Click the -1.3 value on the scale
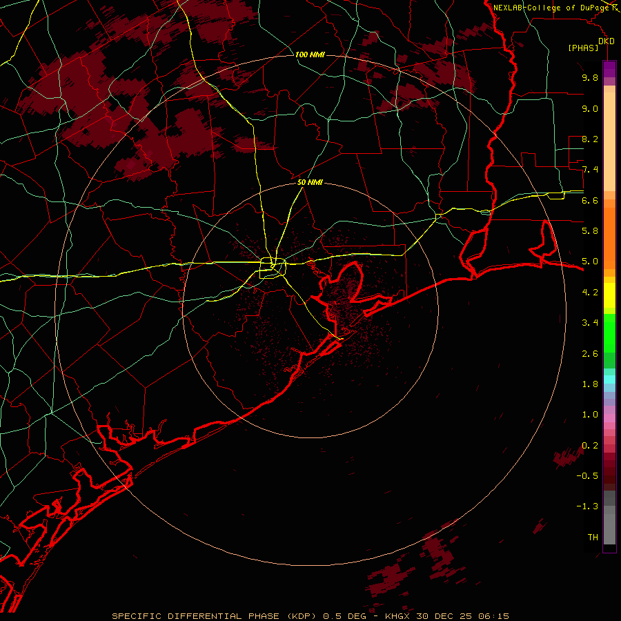Viewport: 621px width, 621px height. [587, 506]
